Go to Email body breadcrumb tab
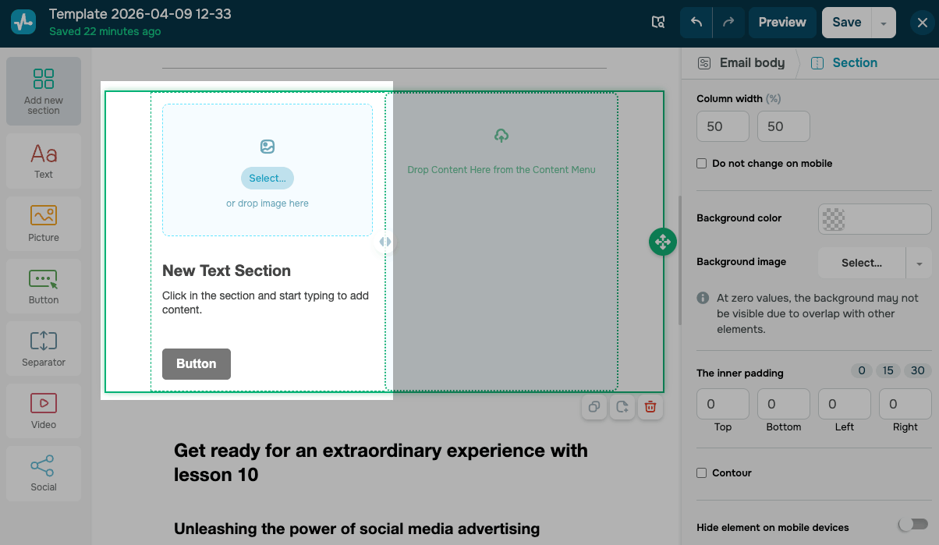Viewport: 939px width, 545px height. click(x=742, y=63)
